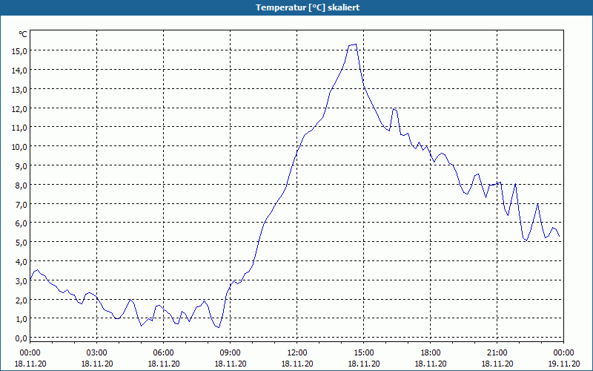This screenshot has height=371, width=593.
Task: Click the 12:00 time axis label
Action: (297, 353)
